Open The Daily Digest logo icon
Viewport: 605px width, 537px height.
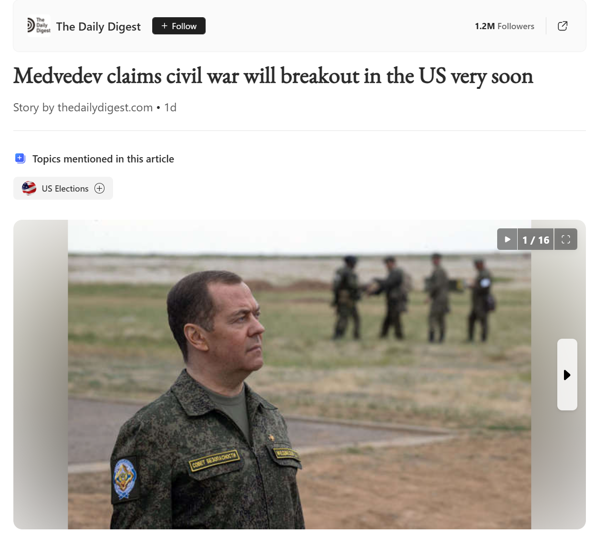[x=39, y=26]
